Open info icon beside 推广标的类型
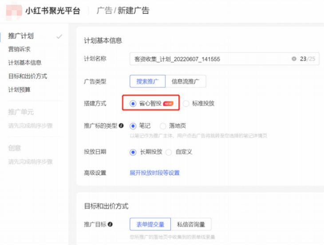The image size is (324, 245). coord(121,125)
